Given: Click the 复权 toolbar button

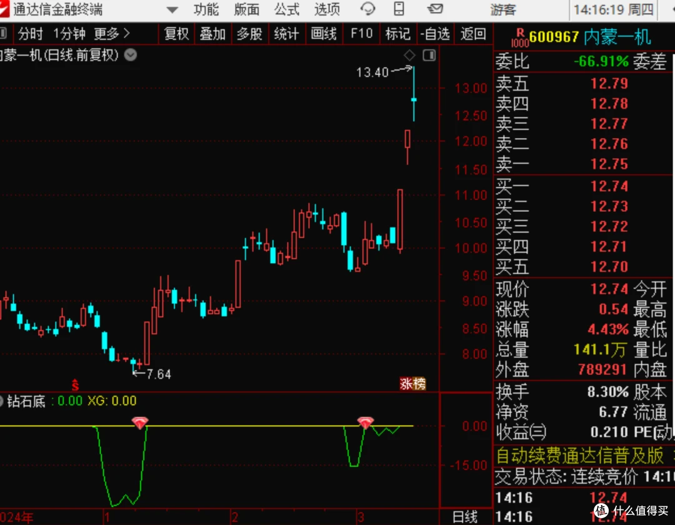Looking at the screenshot, I should coord(176,34).
